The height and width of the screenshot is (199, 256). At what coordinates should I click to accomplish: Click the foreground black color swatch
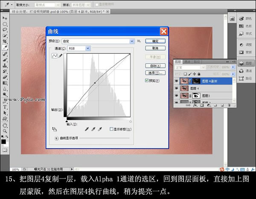click(3, 142)
